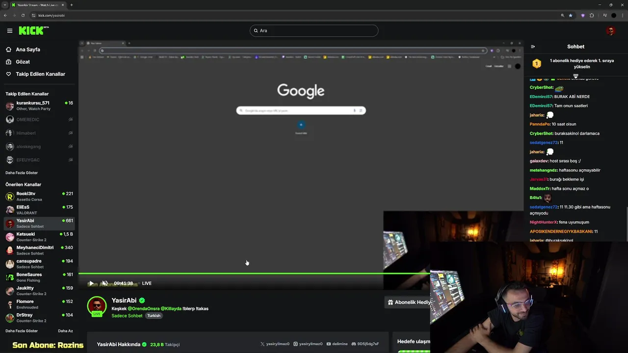The image size is (628, 353).
Task: Click the video player play button
Action: coord(91,283)
